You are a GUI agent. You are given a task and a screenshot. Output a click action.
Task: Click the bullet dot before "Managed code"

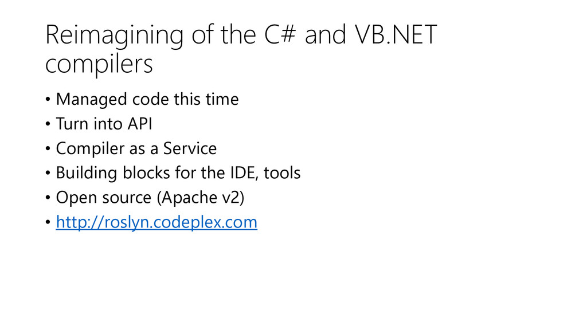48,100
